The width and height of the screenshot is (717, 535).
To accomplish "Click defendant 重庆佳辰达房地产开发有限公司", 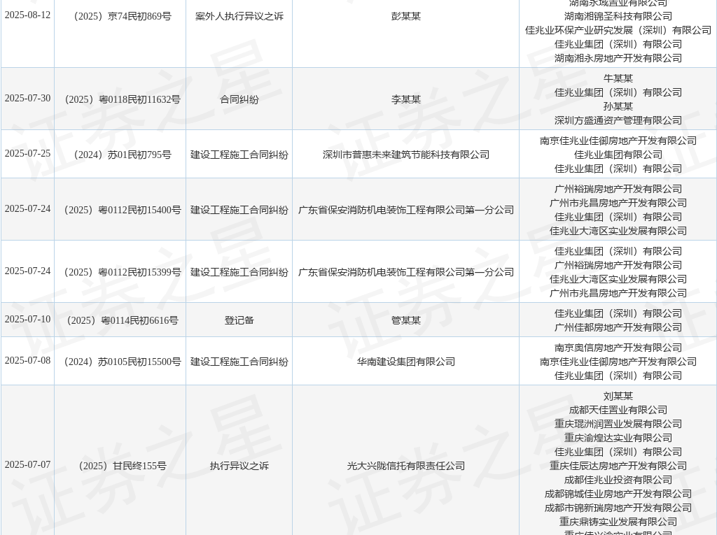I will 618,466.
